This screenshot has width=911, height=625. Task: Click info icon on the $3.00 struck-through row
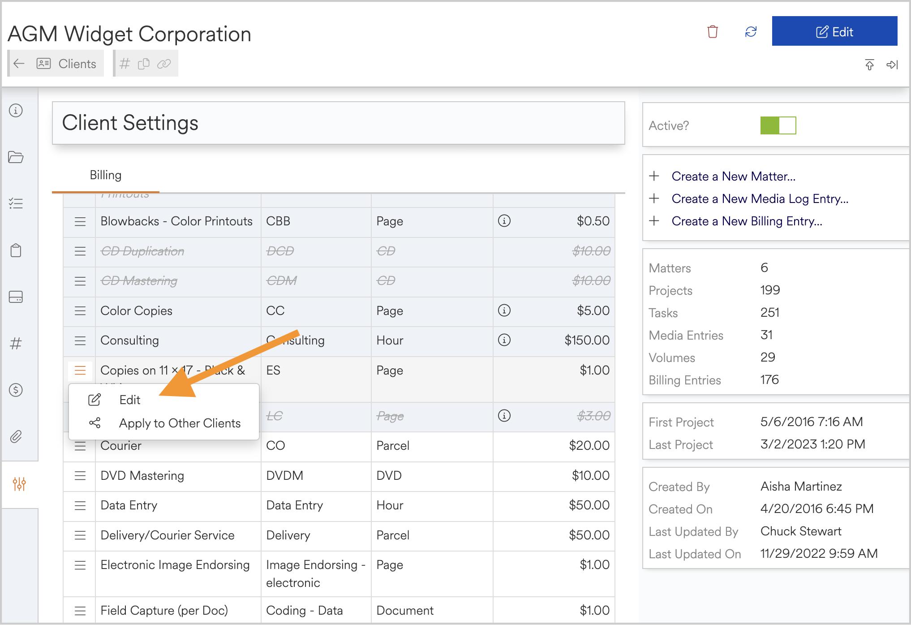click(504, 416)
